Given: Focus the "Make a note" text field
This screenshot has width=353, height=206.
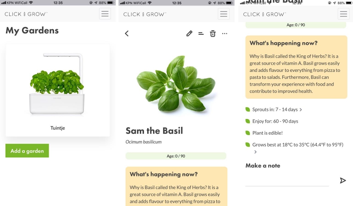Looking at the screenshot, I should [x=287, y=180].
